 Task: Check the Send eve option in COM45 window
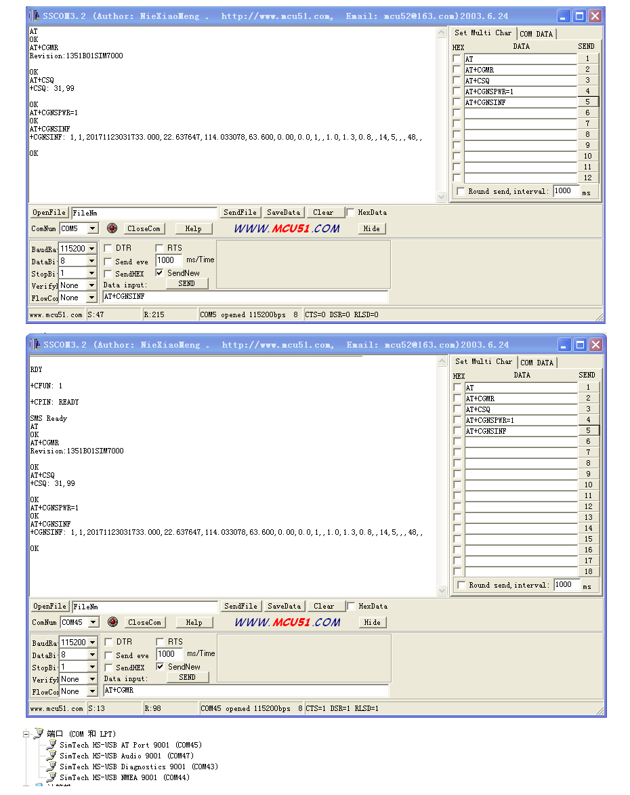point(108,655)
